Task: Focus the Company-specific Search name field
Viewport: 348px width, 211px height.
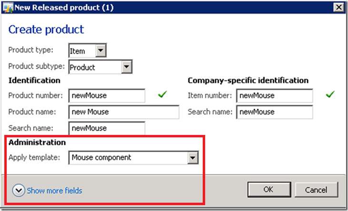Action: [x=274, y=112]
